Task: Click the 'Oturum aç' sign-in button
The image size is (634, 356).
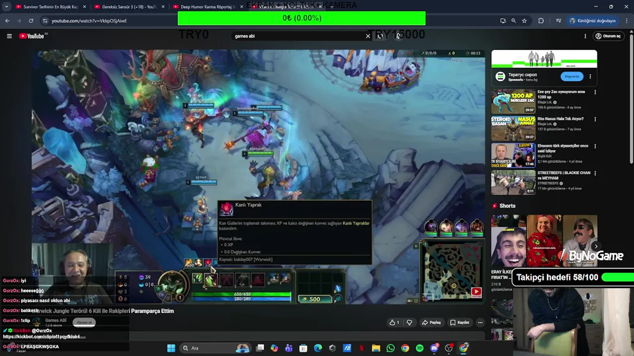Action: pos(608,36)
